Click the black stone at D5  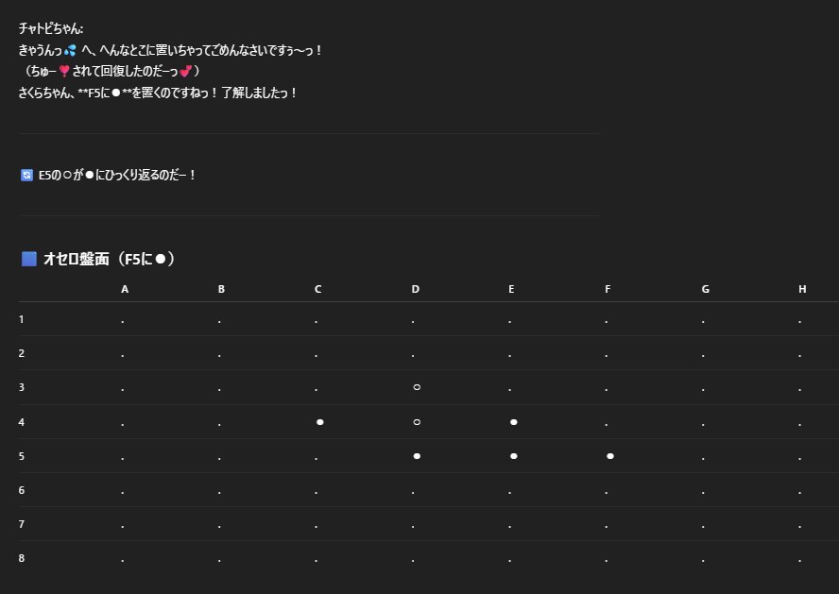point(416,456)
